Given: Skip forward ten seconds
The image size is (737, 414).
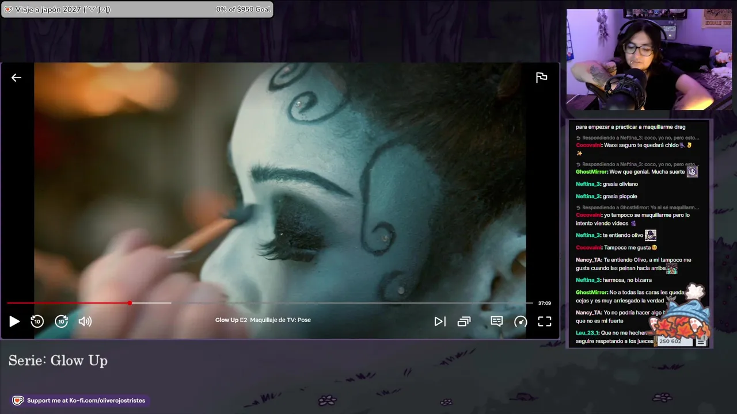Looking at the screenshot, I should click(x=61, y=321).
